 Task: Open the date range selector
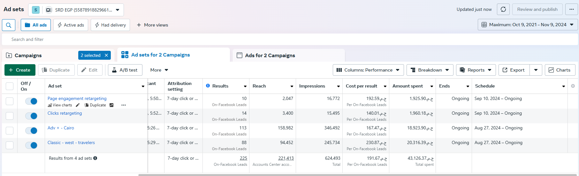[x=528, y=25]
